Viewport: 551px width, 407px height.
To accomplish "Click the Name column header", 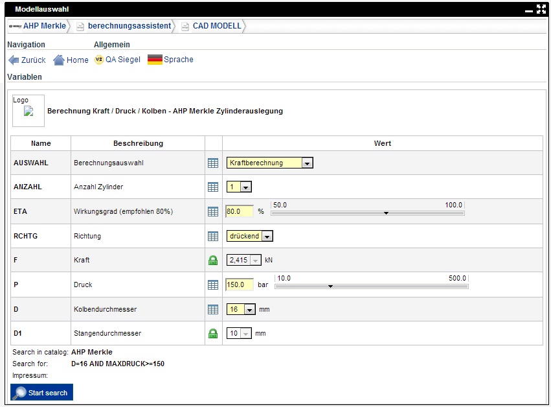I will point(41,143).
